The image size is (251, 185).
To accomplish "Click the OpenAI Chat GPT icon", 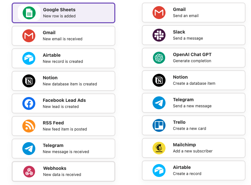I will [159, 58].
